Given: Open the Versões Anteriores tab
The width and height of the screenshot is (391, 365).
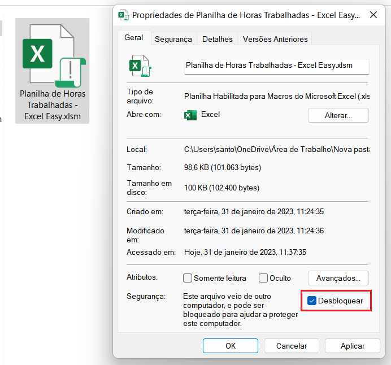Looking at the screenshot, I should [275, 39].
